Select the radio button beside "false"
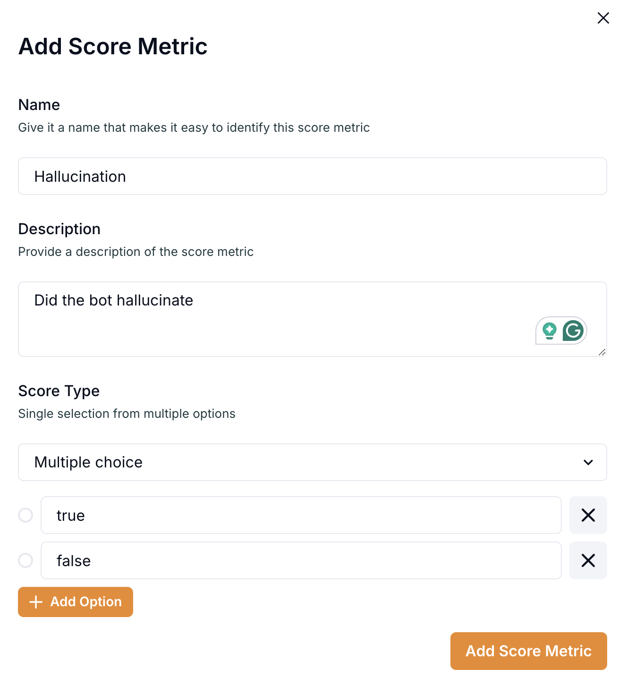 click(x=25, y=560)
